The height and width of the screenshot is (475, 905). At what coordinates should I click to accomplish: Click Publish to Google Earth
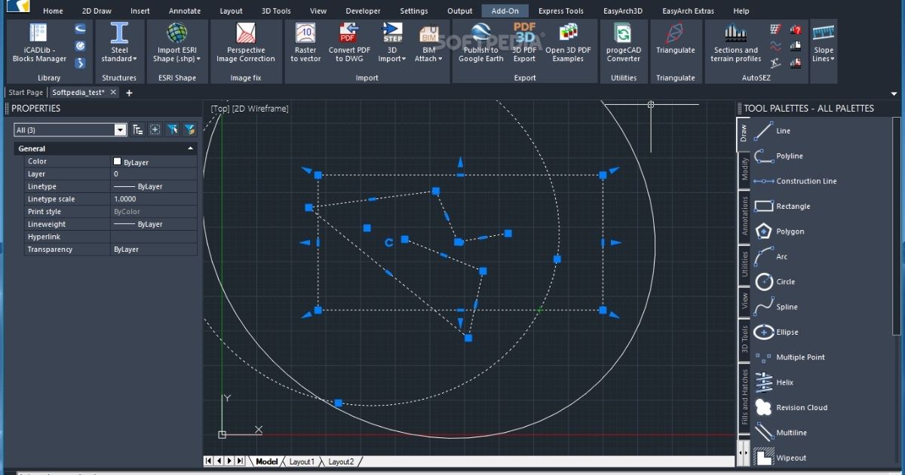[481, 44]
